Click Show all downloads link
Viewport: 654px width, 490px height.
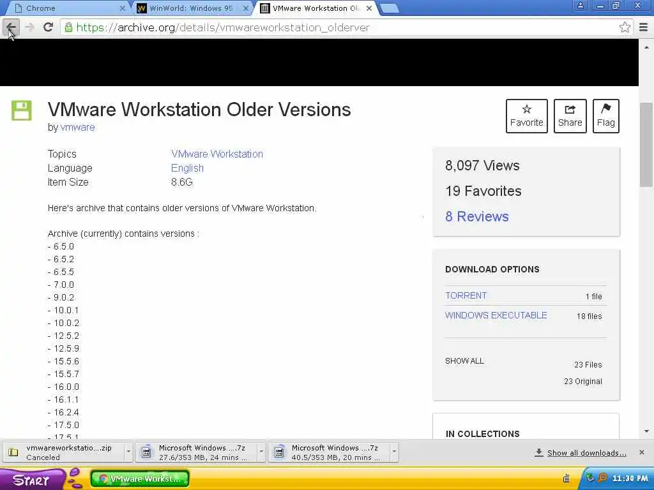point(586,453)
